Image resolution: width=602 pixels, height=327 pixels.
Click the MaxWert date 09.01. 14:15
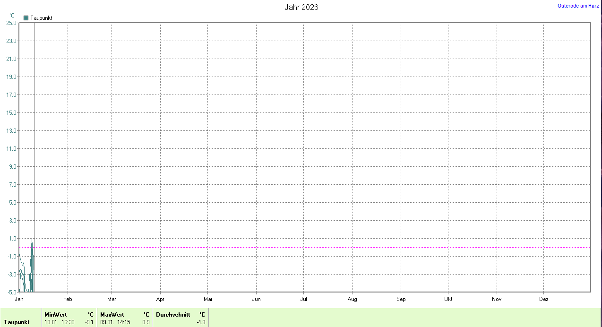[115, 322]
